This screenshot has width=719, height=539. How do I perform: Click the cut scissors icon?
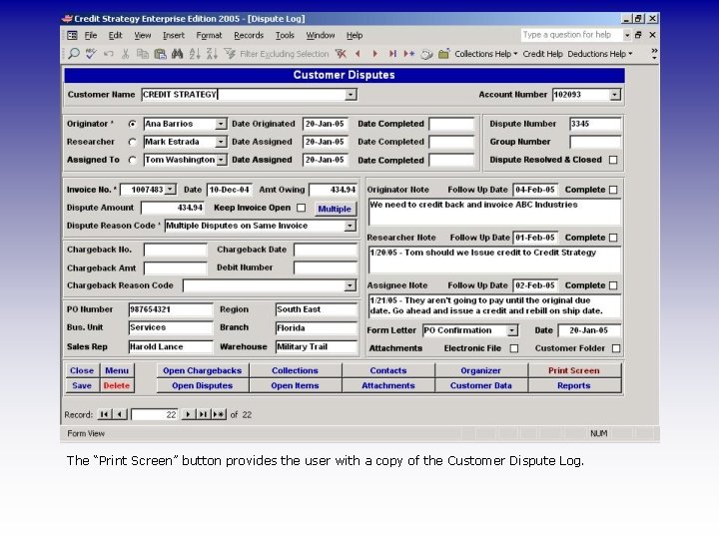[x=125, y=54]
